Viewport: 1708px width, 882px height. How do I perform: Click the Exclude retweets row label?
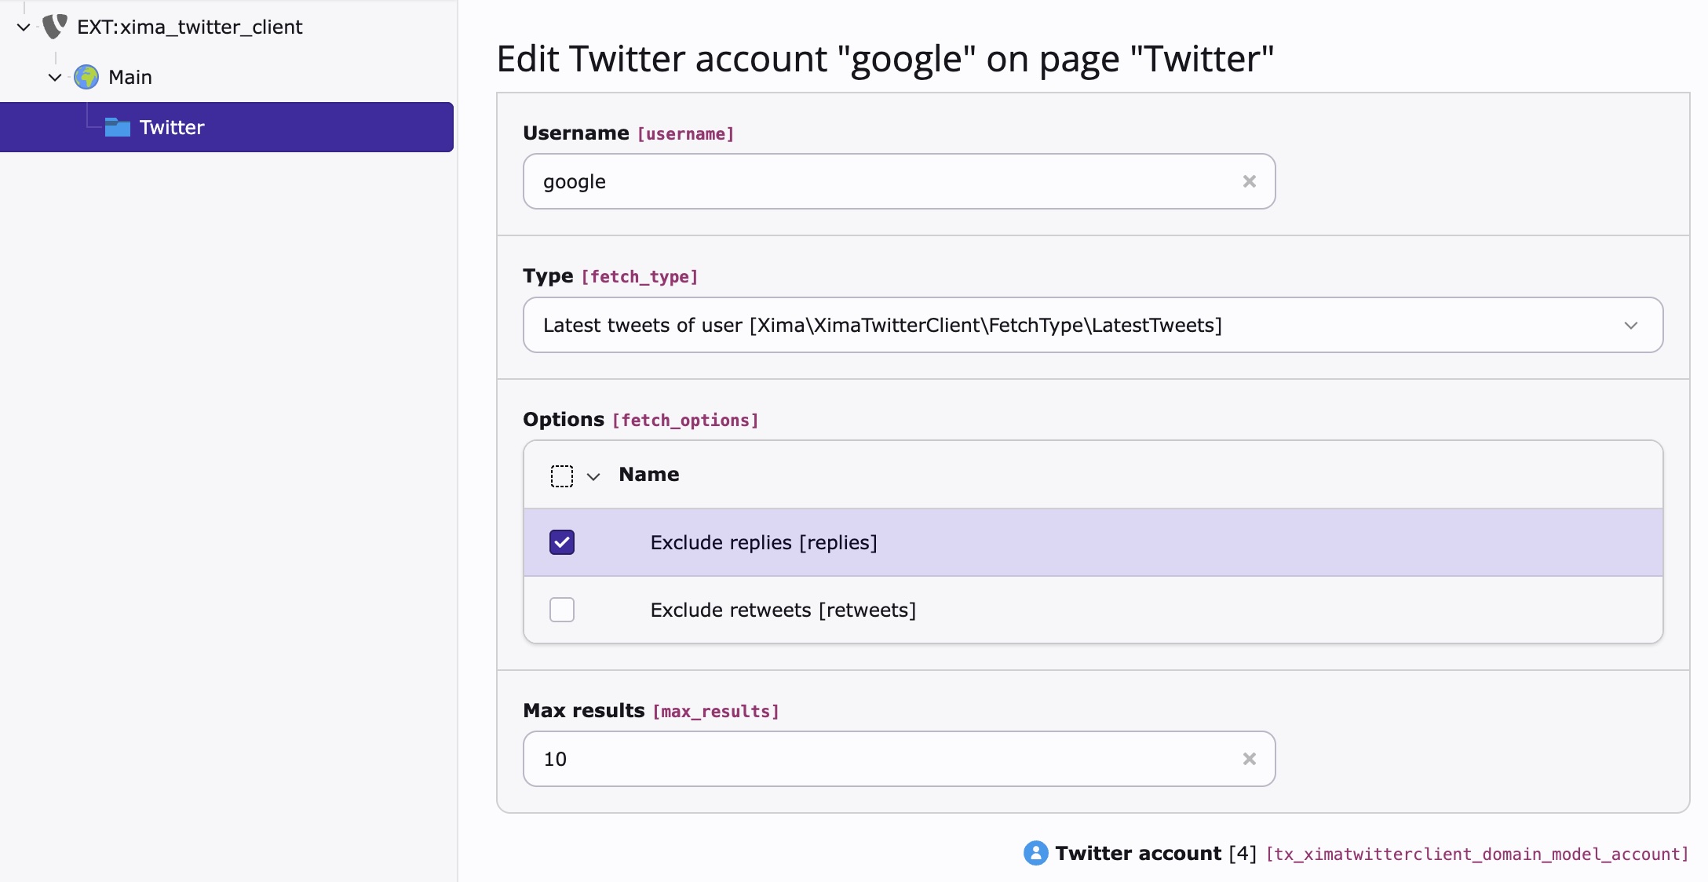pos(783,610)
